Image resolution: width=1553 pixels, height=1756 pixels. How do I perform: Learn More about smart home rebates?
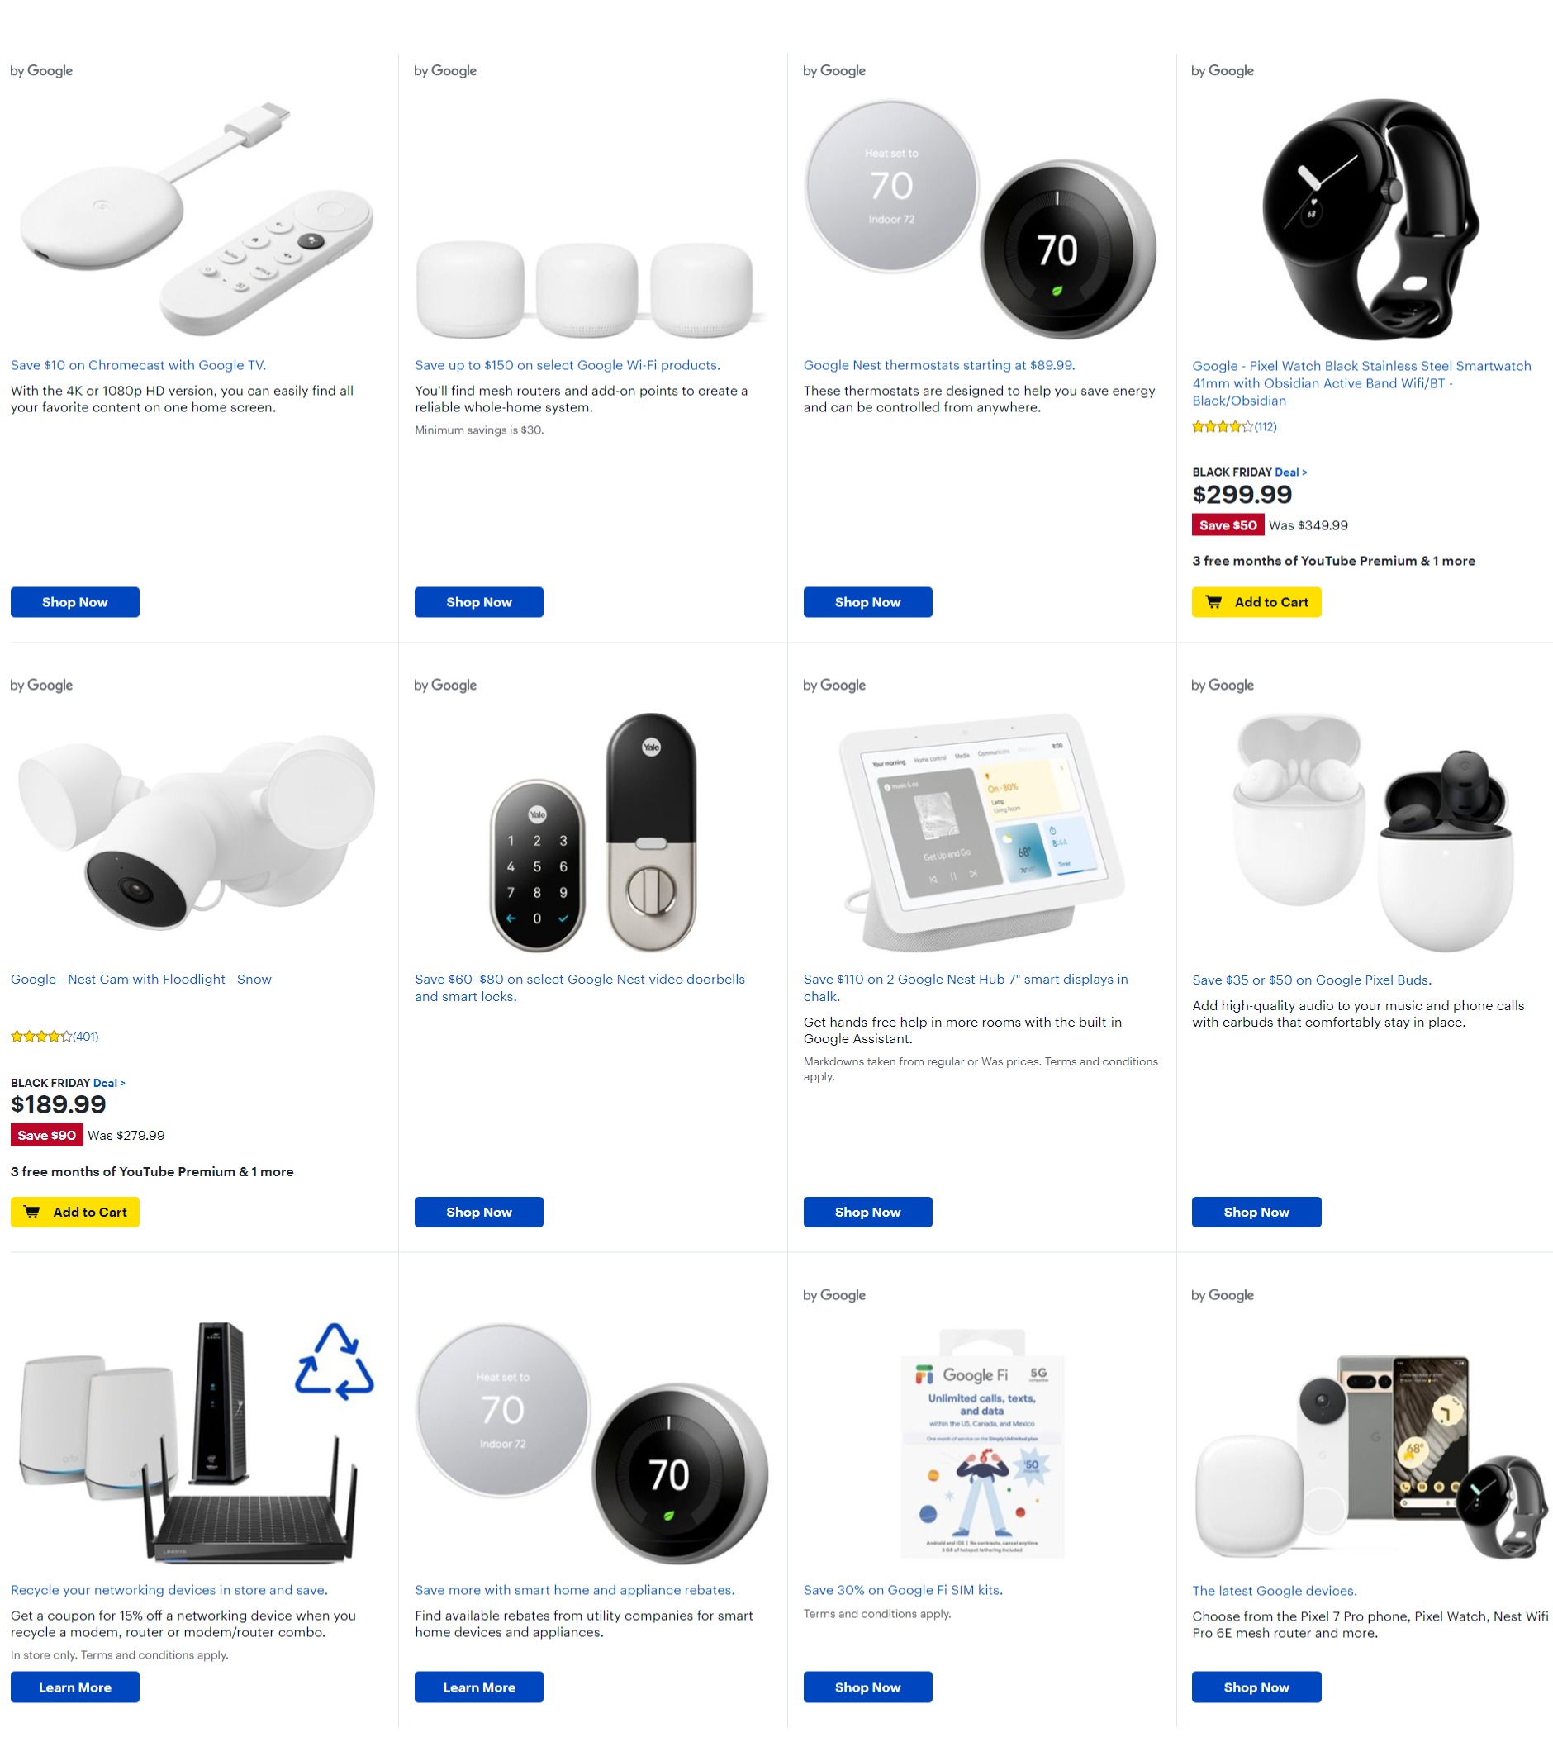click(479, 1687)
